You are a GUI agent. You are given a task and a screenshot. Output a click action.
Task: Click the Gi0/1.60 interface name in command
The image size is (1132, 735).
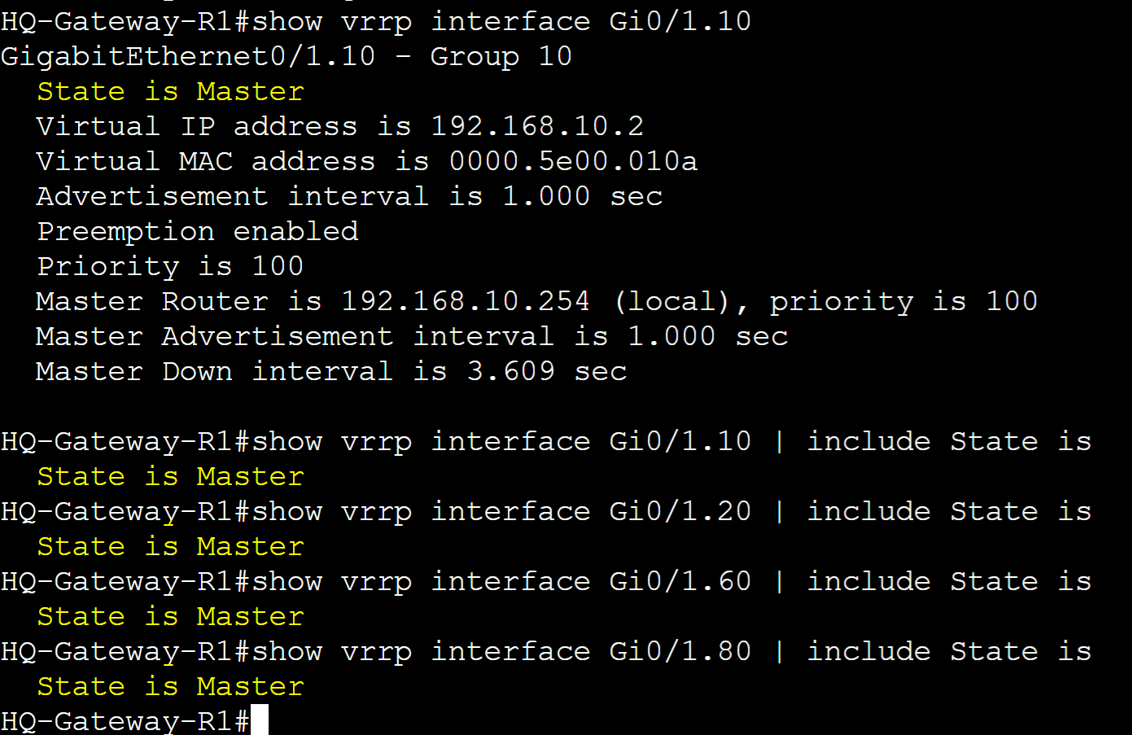click(680, 581)
